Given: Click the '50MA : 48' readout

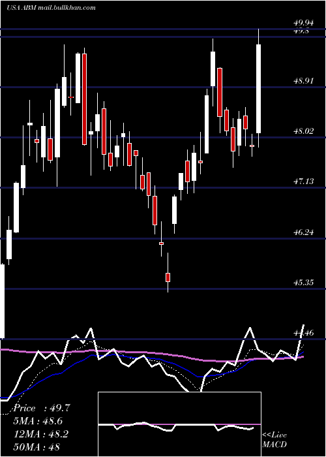Looking at the screenshot, I should [37, 447].
